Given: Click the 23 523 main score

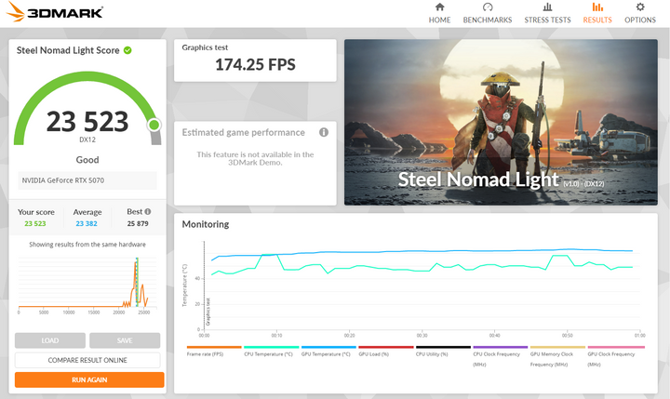Looking at the screenshot, I should point(87,121).
